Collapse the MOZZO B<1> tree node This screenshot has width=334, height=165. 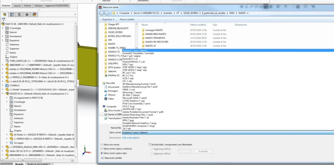click(x=3, y=94)
